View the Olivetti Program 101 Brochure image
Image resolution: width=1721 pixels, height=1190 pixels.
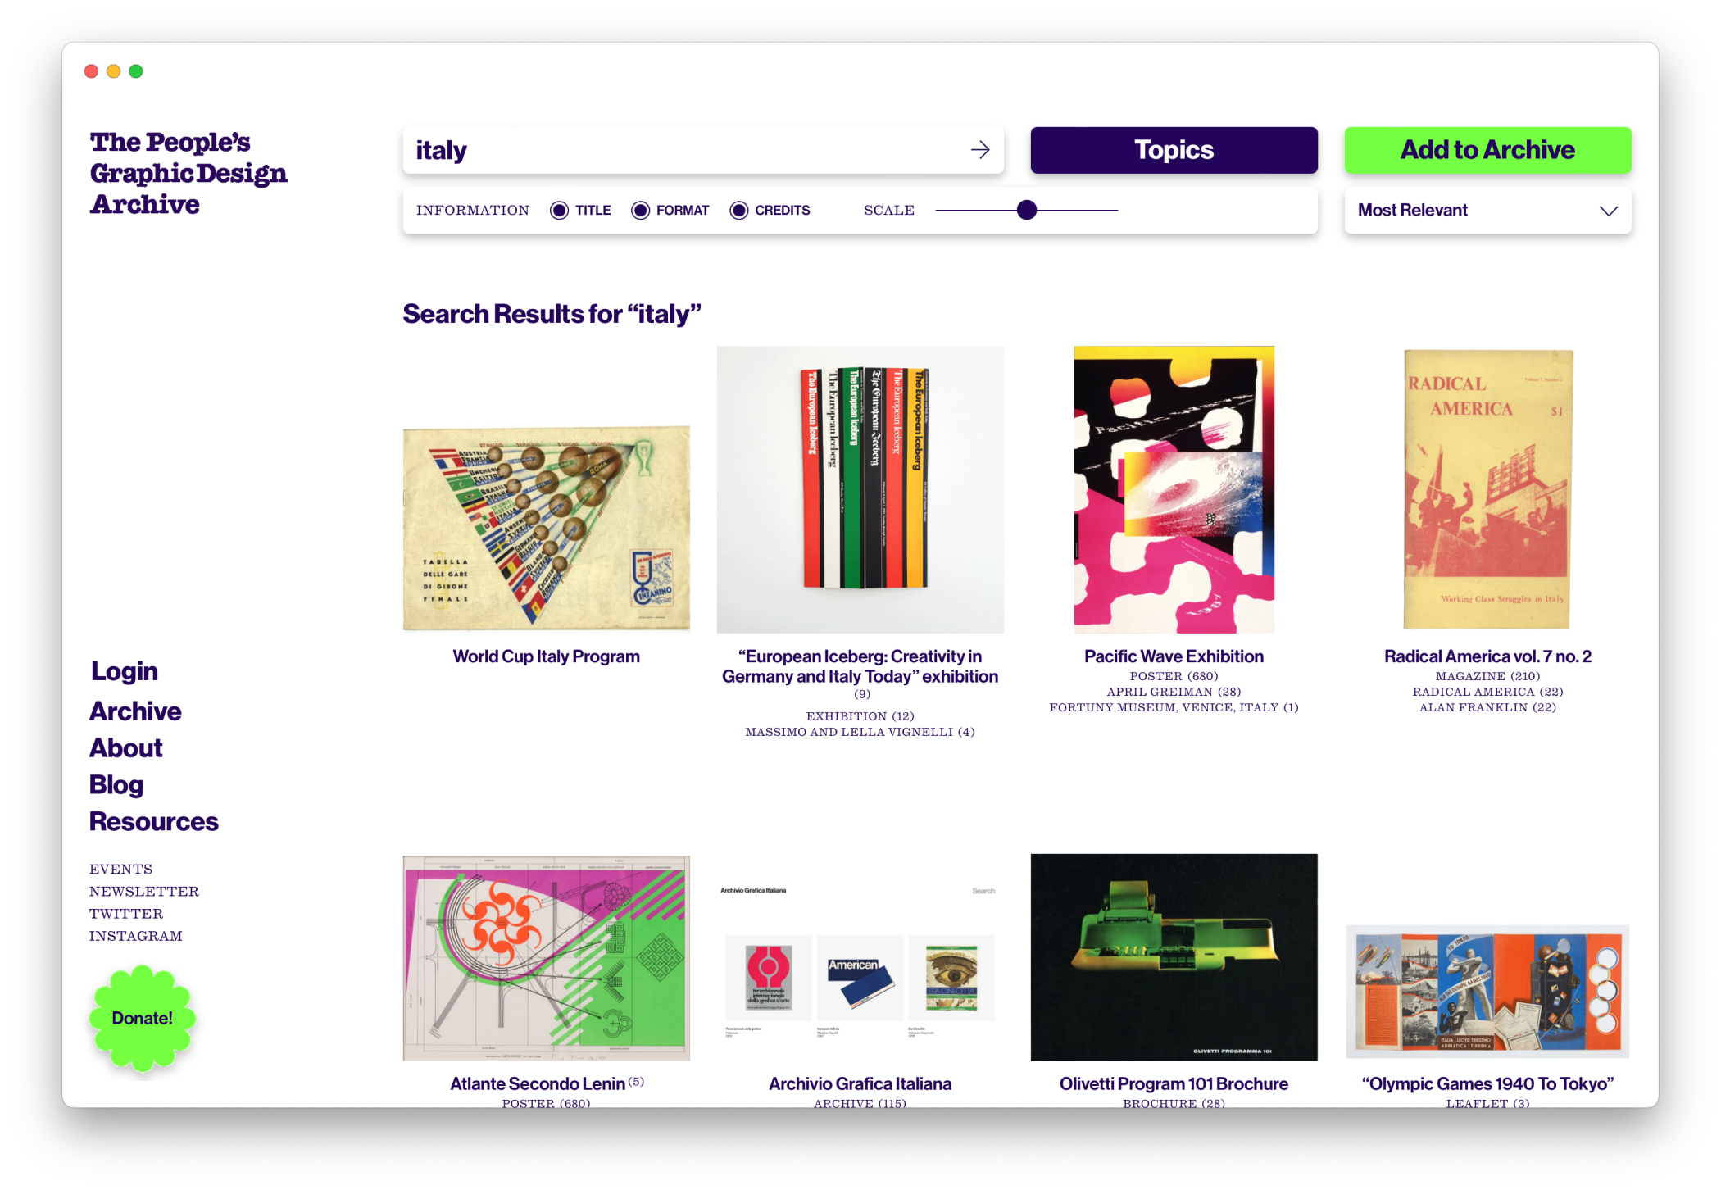(x=1174, y=957)
